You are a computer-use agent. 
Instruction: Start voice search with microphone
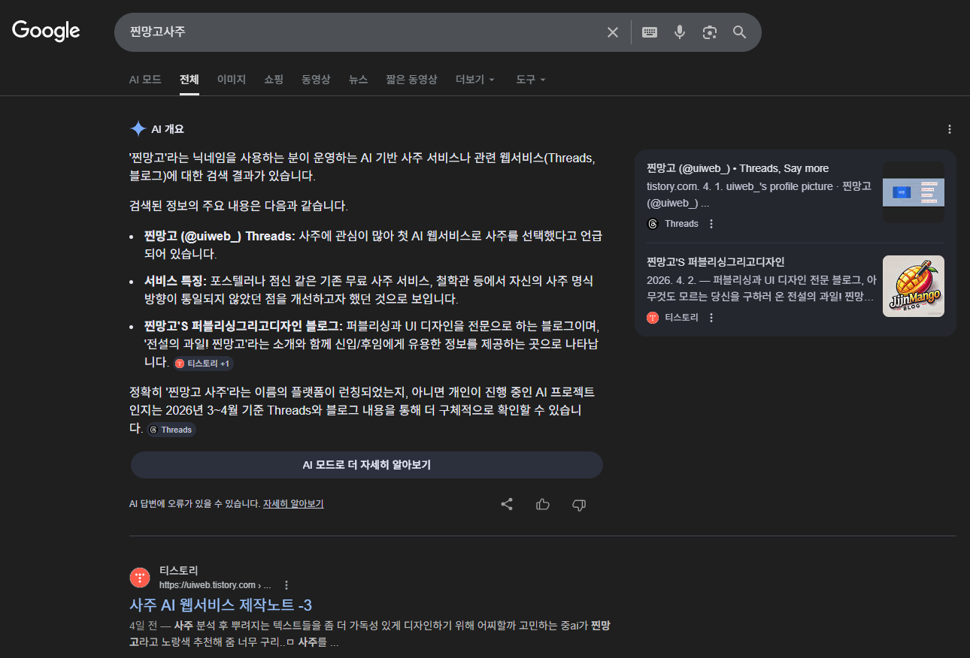click(680, 32)
